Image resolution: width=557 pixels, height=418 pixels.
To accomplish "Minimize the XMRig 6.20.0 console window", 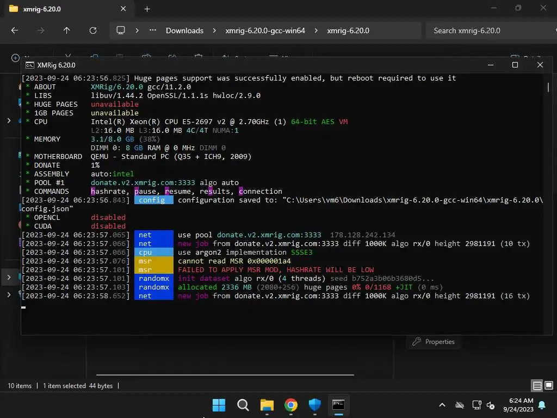I will (491, 65).
